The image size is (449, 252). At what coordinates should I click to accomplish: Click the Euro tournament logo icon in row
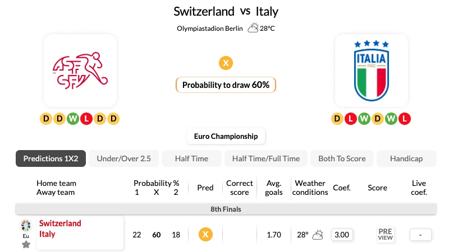point(26,226)
